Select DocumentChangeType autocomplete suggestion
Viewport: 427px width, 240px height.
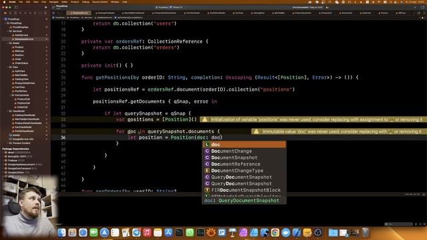(x=244, y=171)
